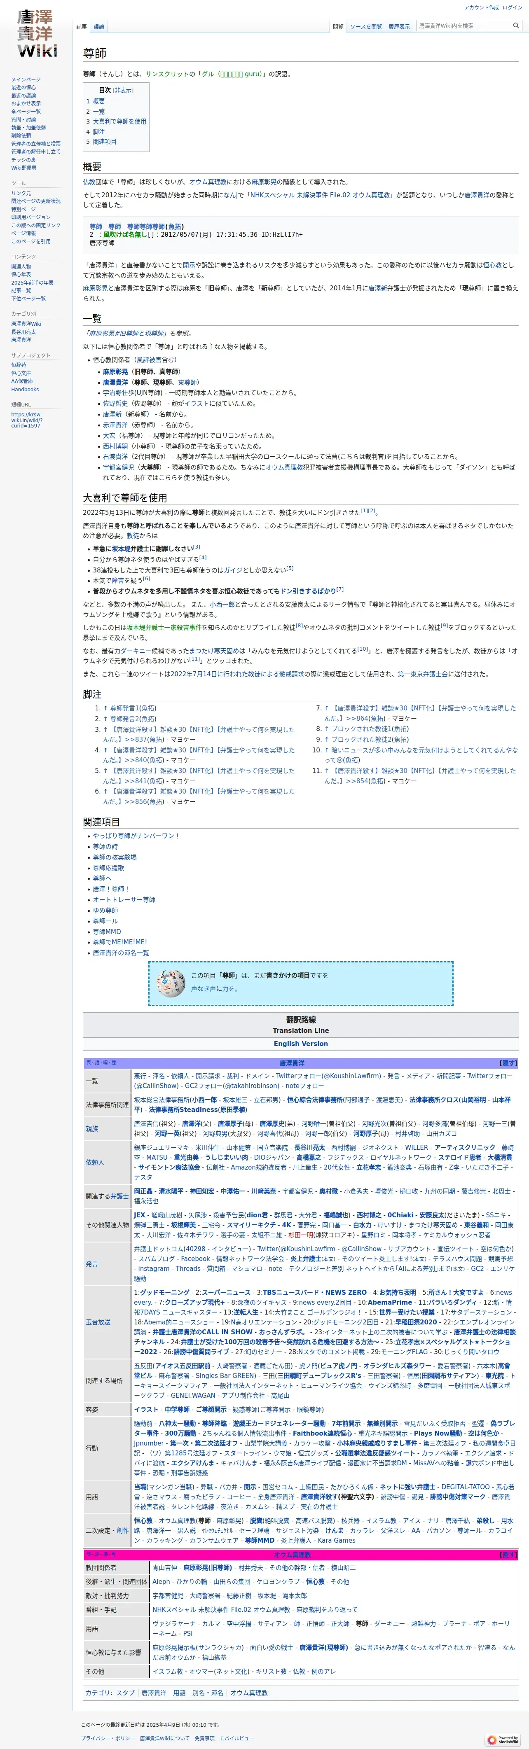Open the 坂本堤弁護士一家殺害事件 link
Image resolution: width=529 pixels, height=1749 pixels.
pos(164,627)
